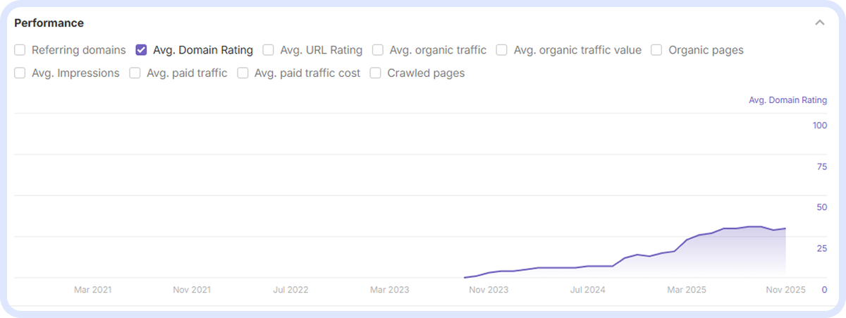The height and width of the screenshot is (318, 846).
Task: Check the Avg. paid traffic option
Action: click(135, 73)
